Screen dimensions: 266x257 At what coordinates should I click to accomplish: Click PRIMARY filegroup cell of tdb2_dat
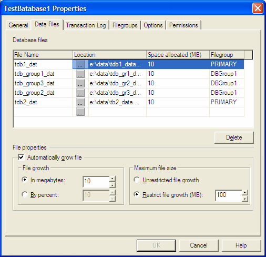[227, 102]
